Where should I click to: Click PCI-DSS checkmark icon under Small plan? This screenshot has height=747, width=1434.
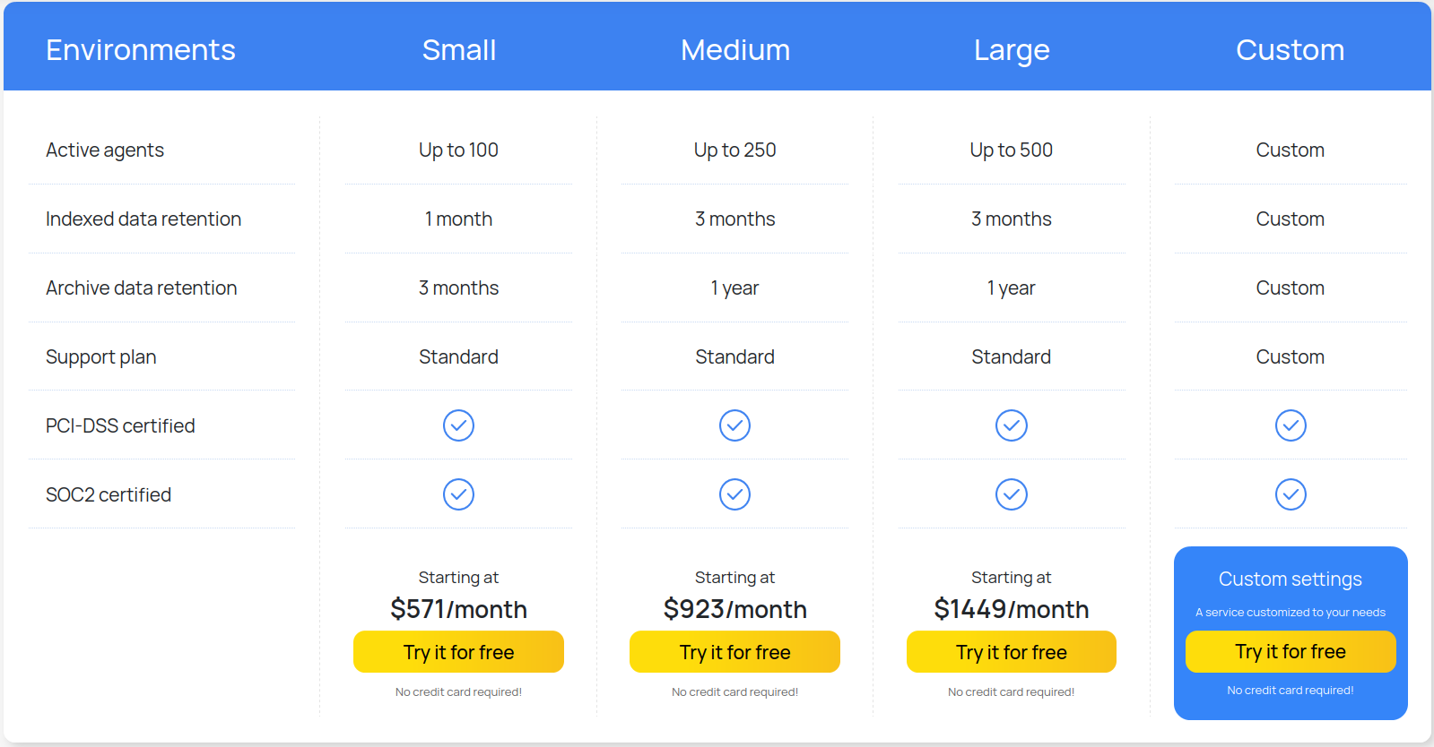pos(458,425)
